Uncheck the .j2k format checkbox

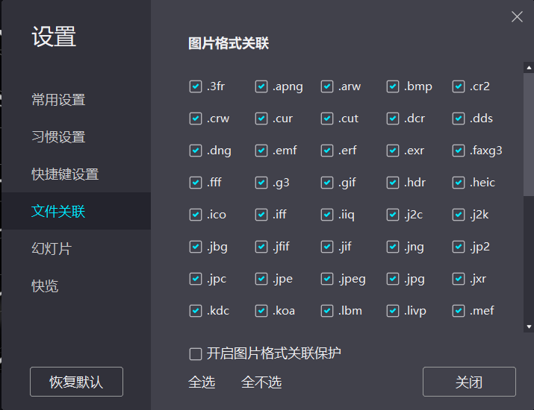pyautogui.click(x=459, y=215)
